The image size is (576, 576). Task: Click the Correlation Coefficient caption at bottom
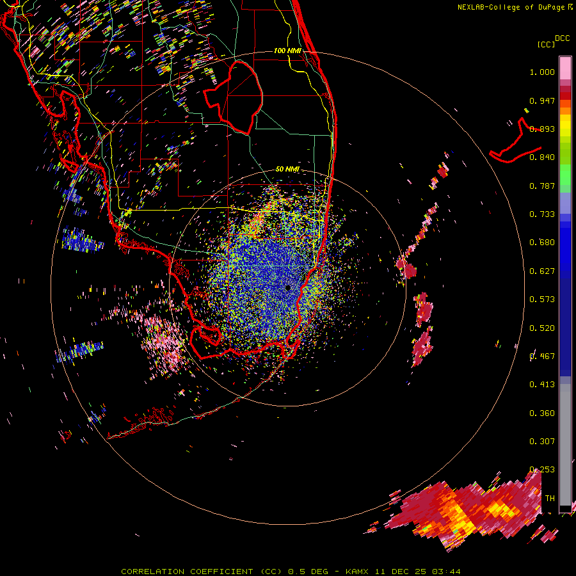point(291,572)
